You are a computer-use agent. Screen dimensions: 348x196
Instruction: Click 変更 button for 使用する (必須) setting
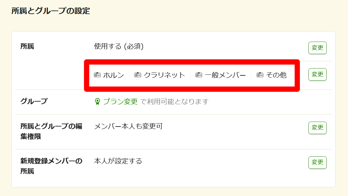tap(317, 48)
